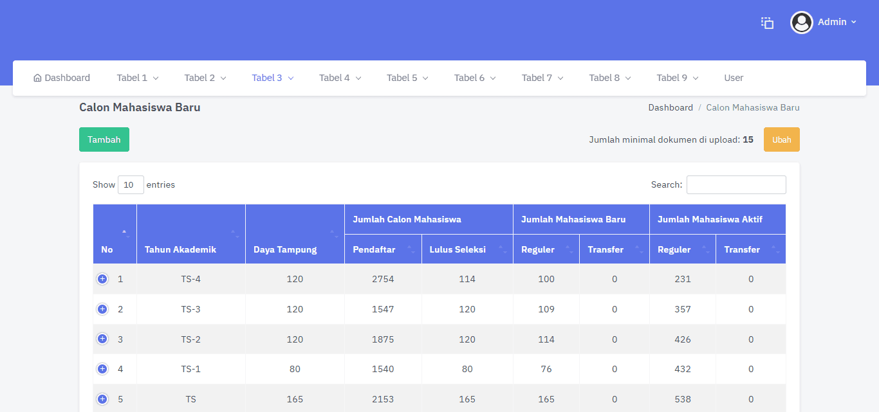
Task: Open the Admin user dropdown
Action: tap(837, 22)
